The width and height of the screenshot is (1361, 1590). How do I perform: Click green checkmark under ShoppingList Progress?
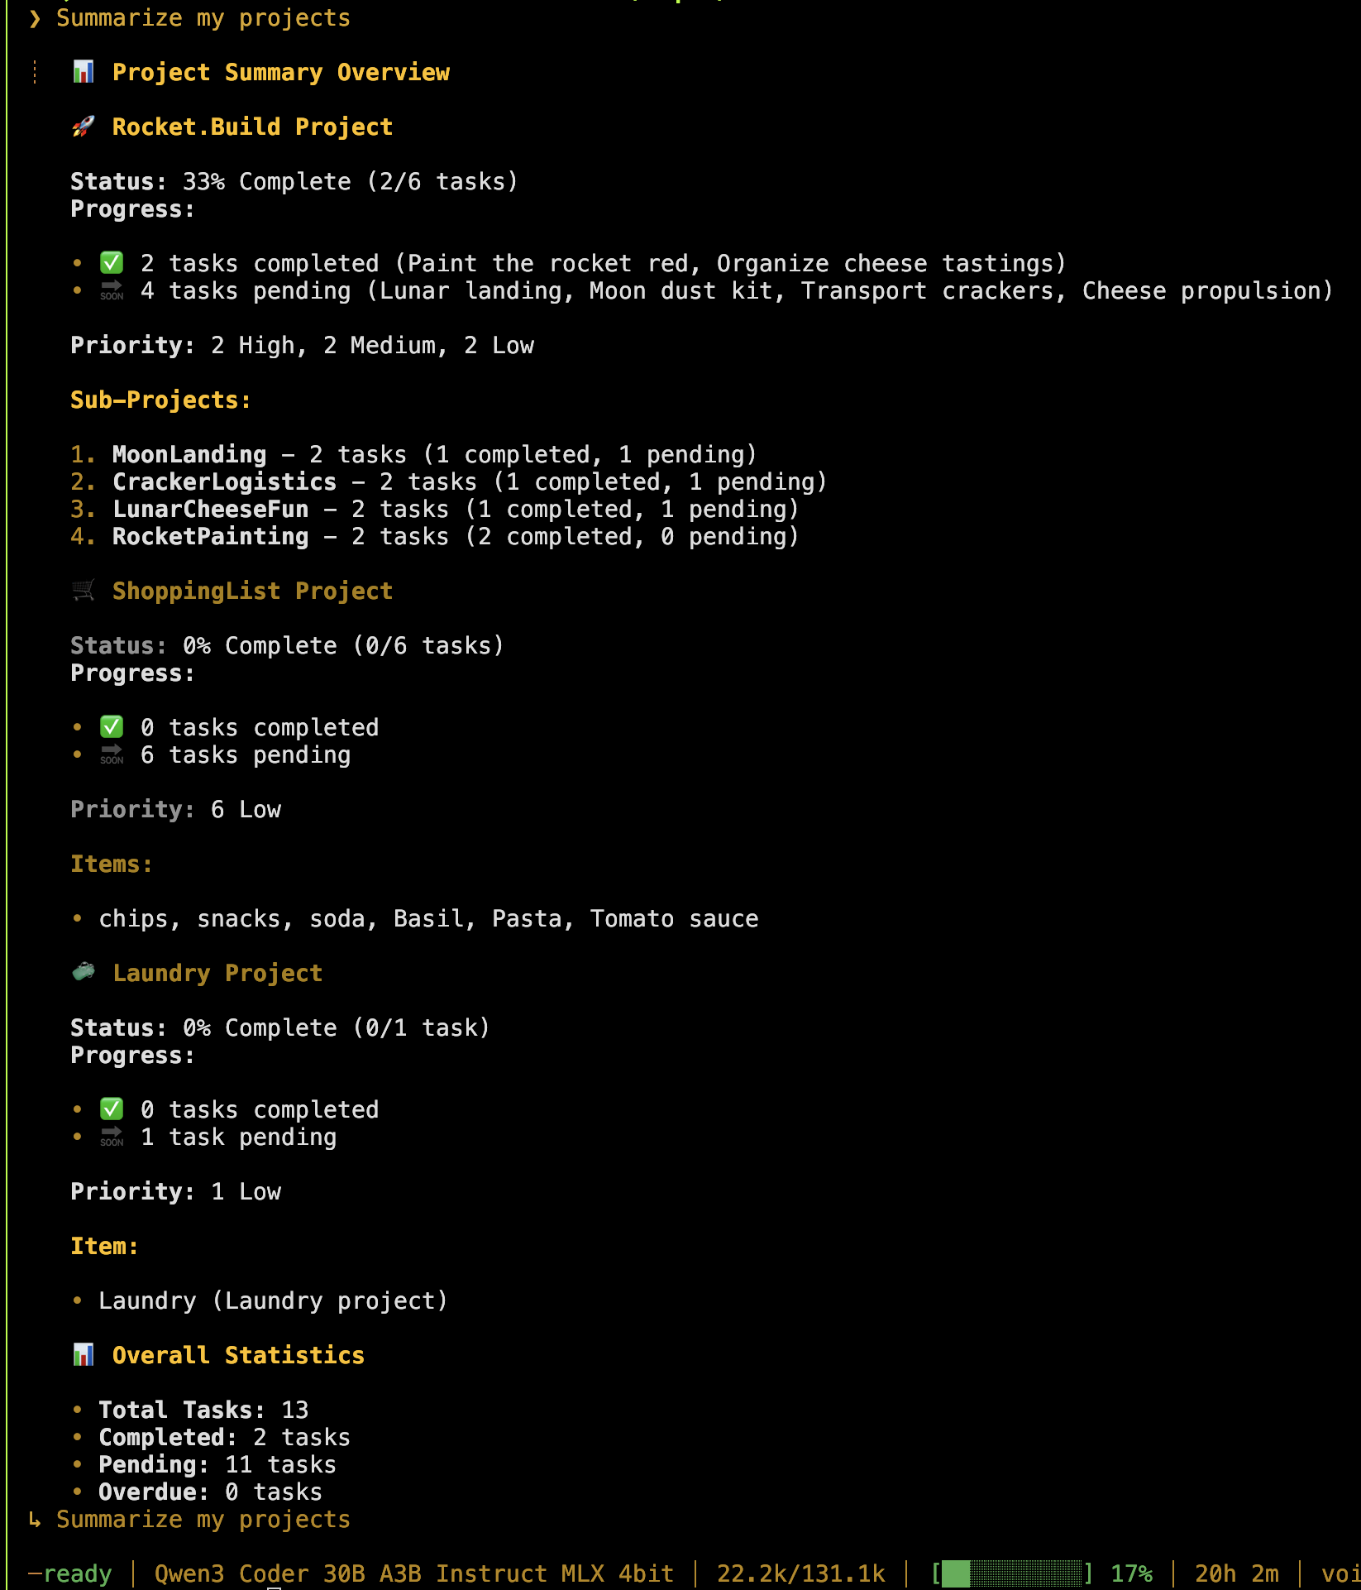tap(112, 727)
